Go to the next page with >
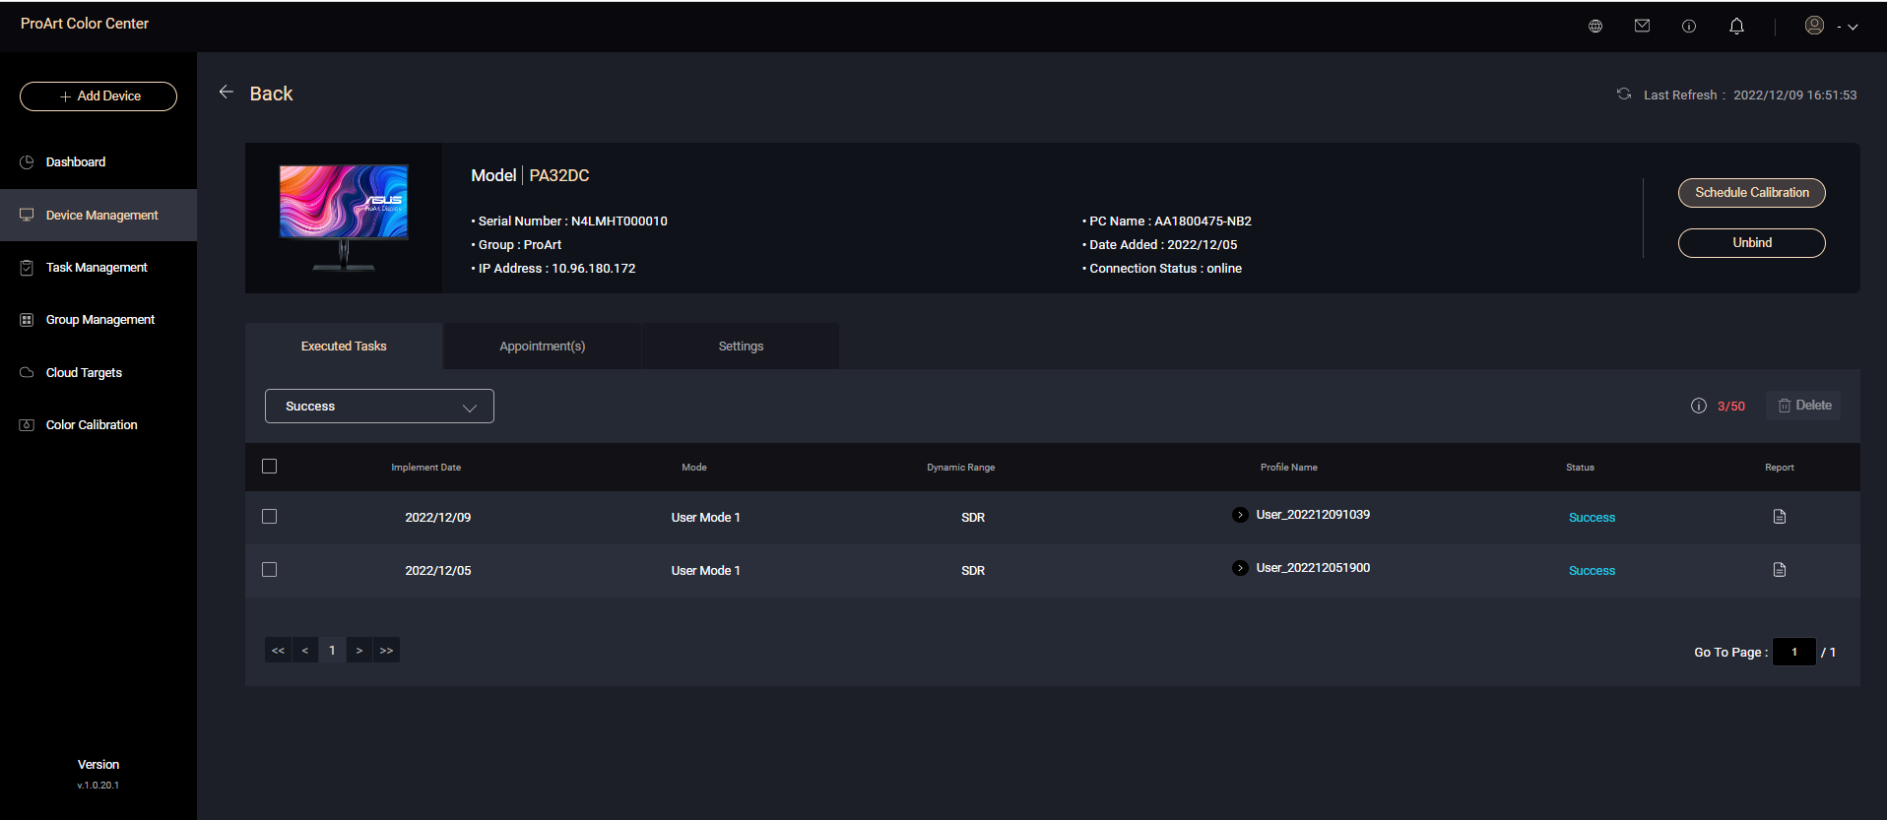The width and height of the screenshot is (1887, 820). (359, 651)
